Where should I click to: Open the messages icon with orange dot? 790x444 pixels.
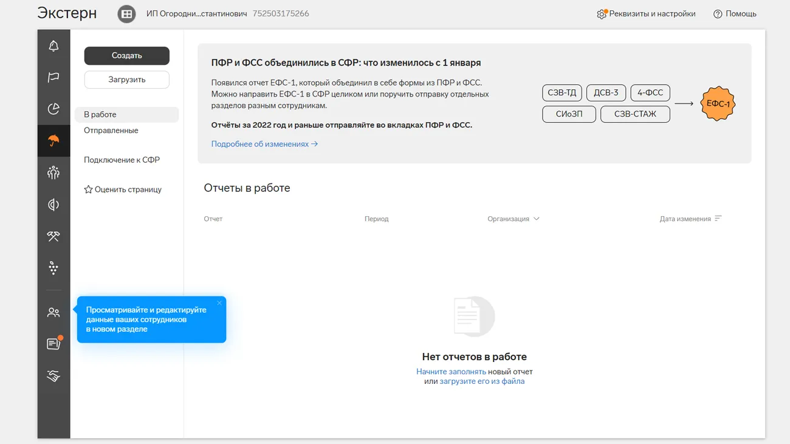(53, 344)
